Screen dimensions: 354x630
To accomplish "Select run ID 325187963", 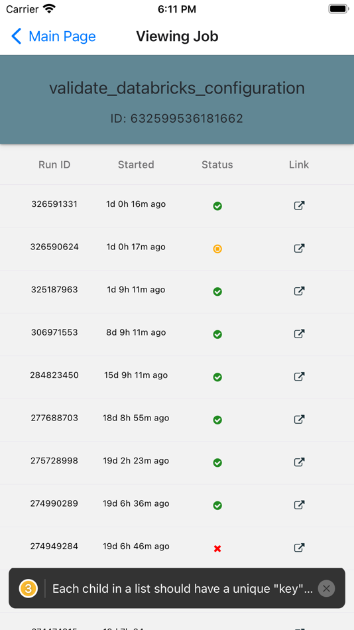I will (54, 290).
